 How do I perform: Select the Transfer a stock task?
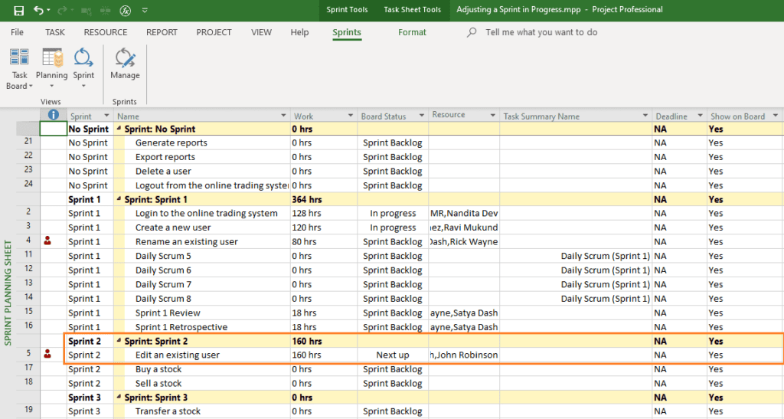[168, 411]
